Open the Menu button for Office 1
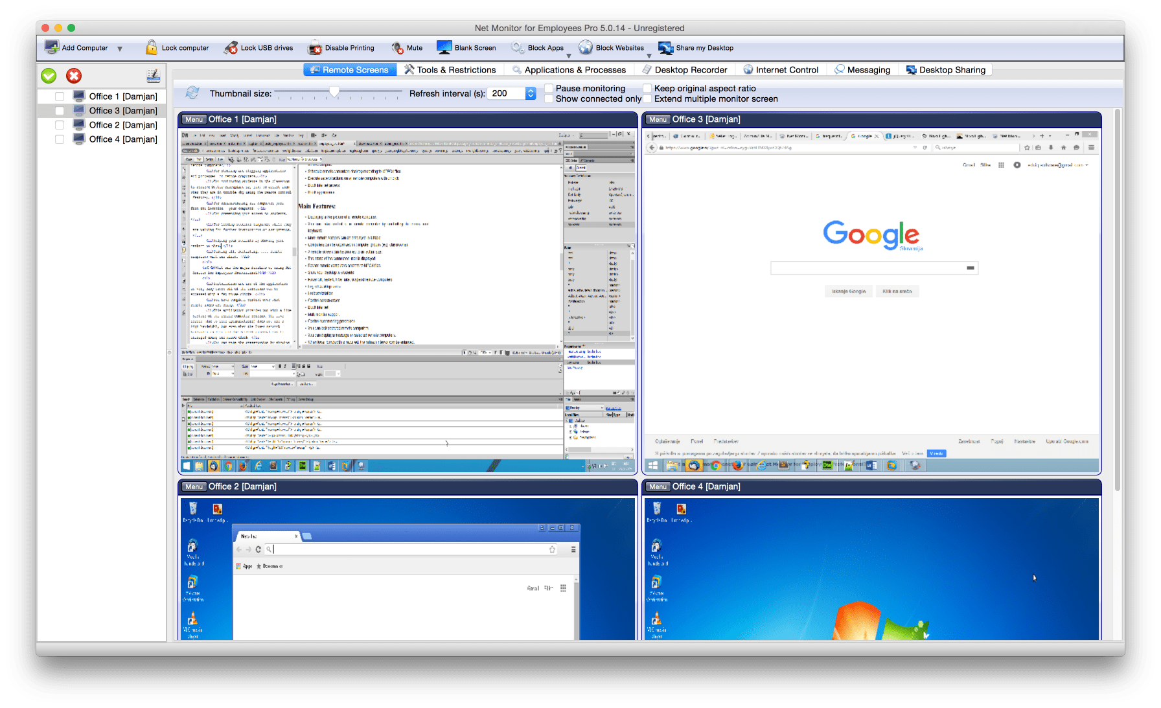Screen dimensions: 1161x708 194,119
